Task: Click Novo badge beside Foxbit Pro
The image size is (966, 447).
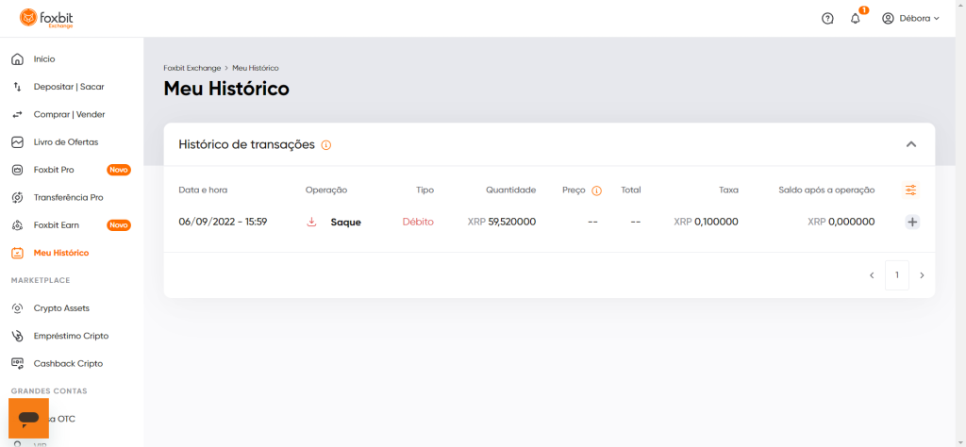Action: [x=119, y=170]
